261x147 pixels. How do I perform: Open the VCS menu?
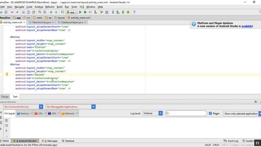click(82, 7)
